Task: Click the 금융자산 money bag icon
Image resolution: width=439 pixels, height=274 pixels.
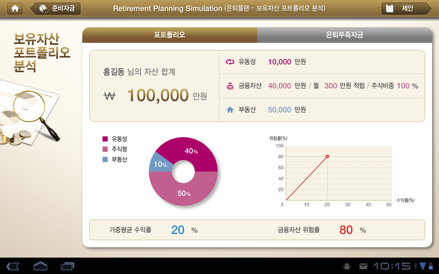Action: tap(230, 86)
